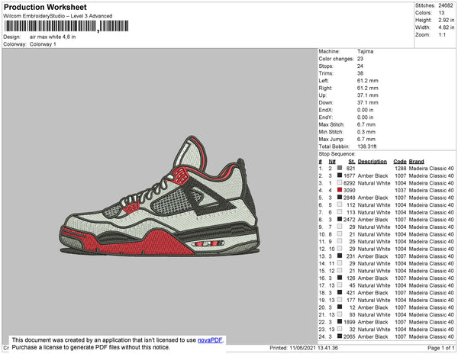The height and width of the screenshot is (354, 458).
Task: Open the novaPDF link in the notice
Action: [210, 340]
